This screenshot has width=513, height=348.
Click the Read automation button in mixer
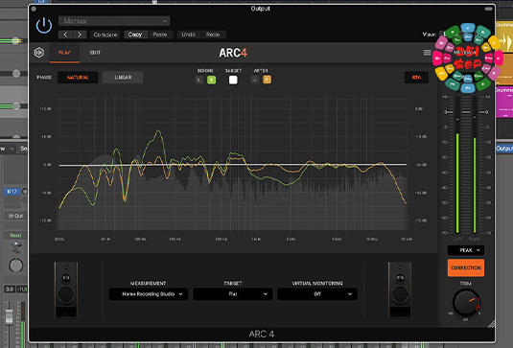[x=15, y=235]
